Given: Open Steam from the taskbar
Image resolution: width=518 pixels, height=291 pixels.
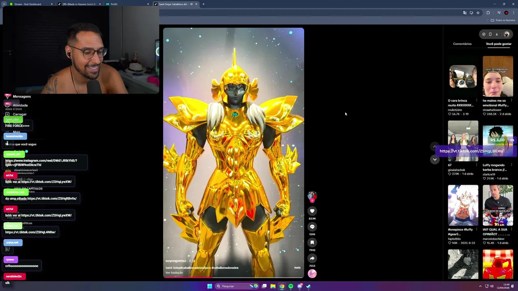Looking at the screenshot, I should coord(308,286).
